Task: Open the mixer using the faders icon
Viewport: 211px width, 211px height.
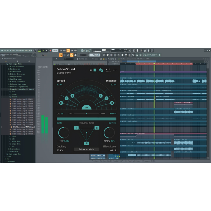Action: tap(115, 55)
